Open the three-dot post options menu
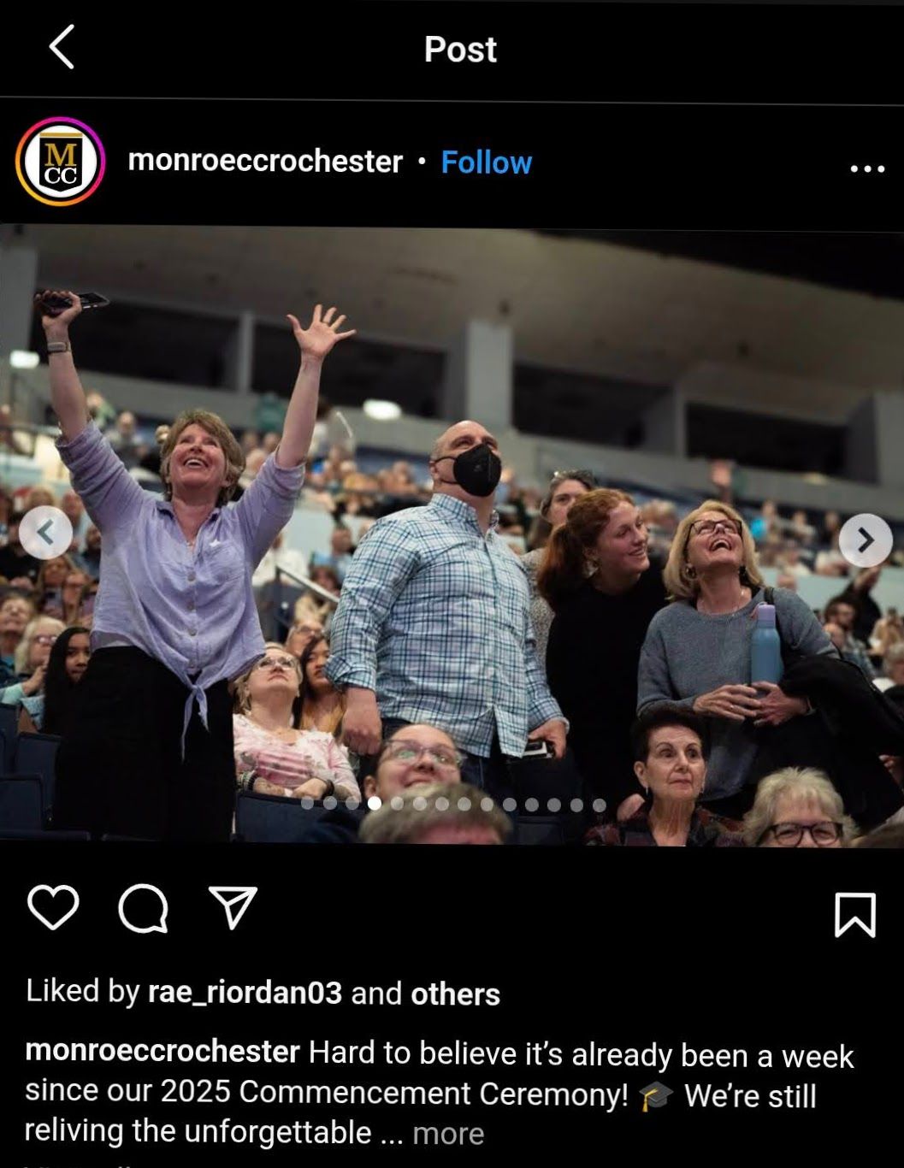Screen dimensions: 904x1168 click(867, 168)
